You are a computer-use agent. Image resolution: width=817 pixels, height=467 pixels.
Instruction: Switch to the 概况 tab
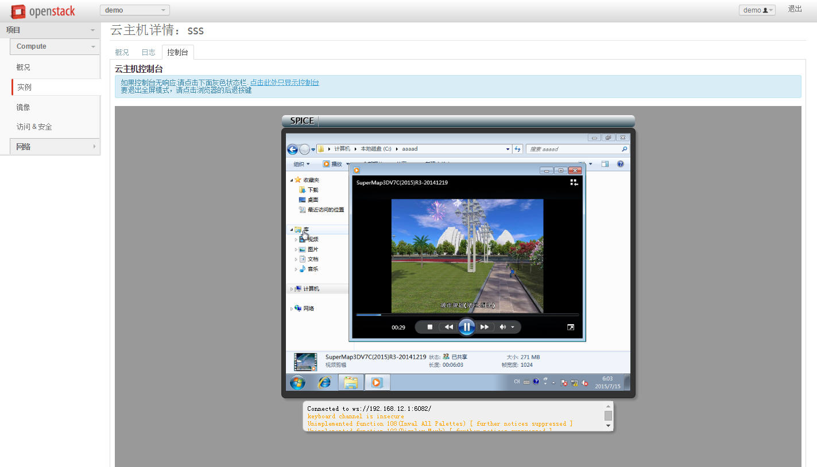[122, 52]
